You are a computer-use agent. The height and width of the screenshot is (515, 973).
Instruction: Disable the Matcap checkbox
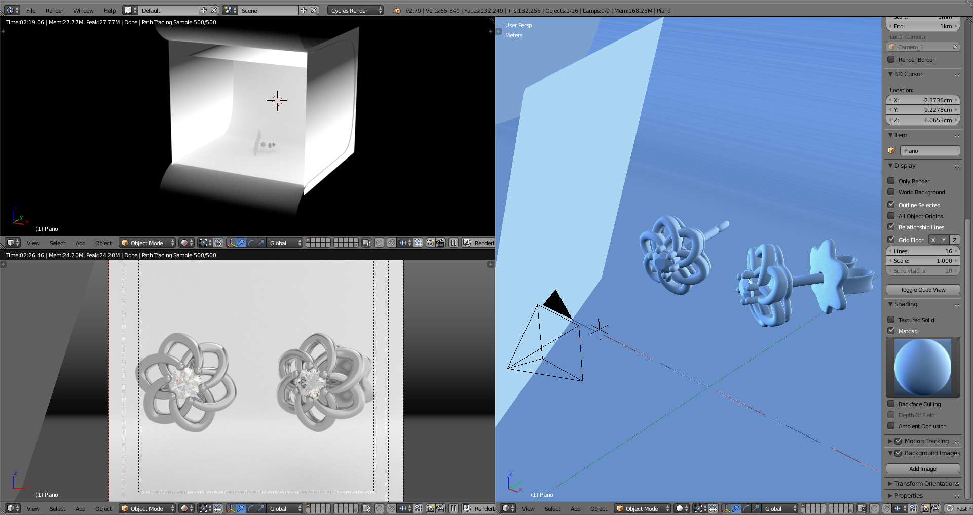(x=891, y=331)
